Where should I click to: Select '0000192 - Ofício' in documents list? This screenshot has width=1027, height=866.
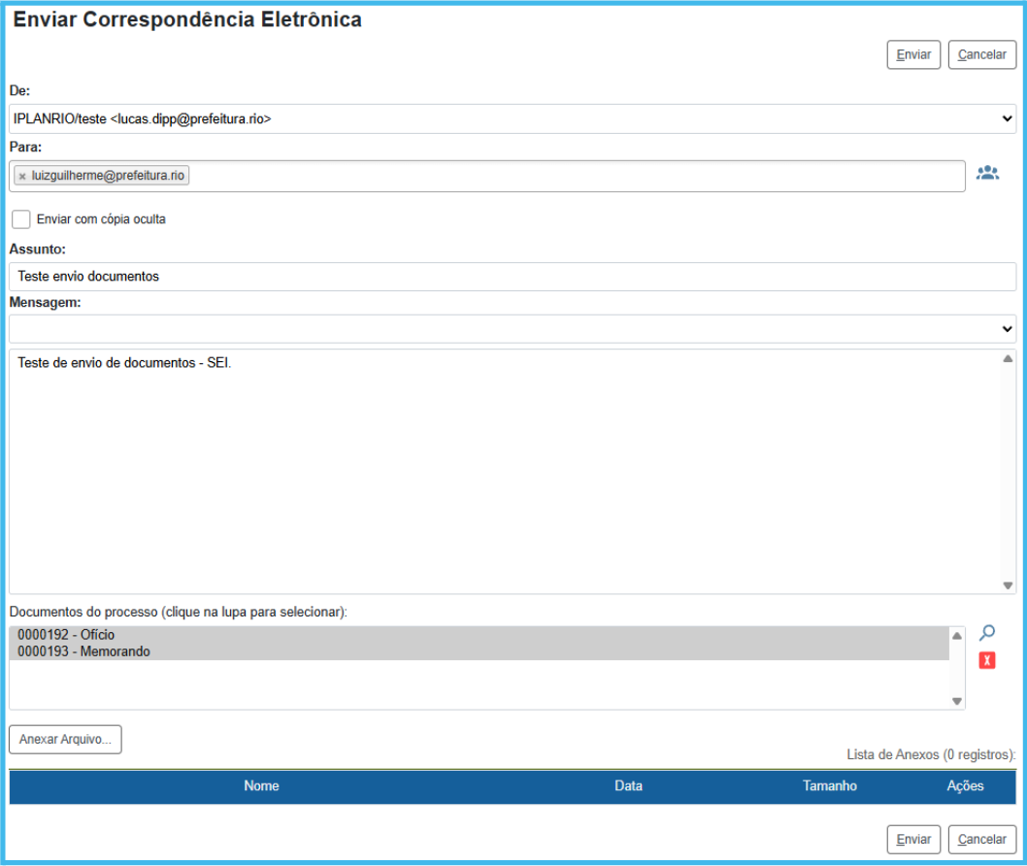[66, 635]
